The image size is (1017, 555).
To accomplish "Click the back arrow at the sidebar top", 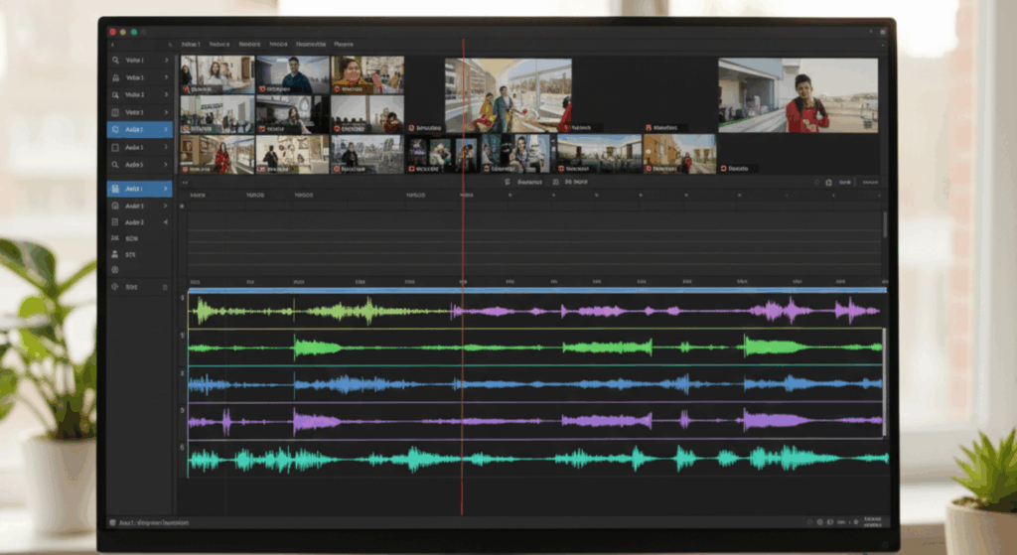I will [112, 45].
